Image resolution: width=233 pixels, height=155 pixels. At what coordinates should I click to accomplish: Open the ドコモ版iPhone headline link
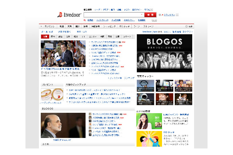[60, 69]
